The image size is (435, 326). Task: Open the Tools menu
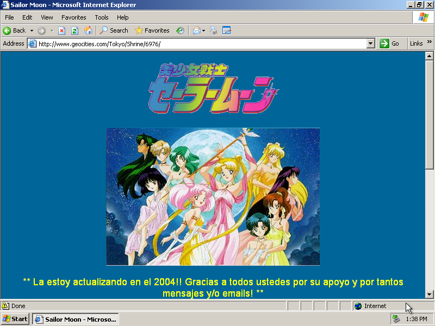point(102,17)
